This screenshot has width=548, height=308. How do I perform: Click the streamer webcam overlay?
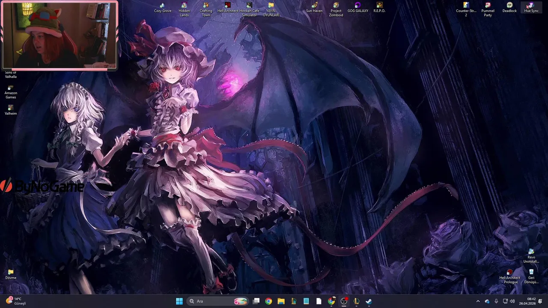point(60,35)
